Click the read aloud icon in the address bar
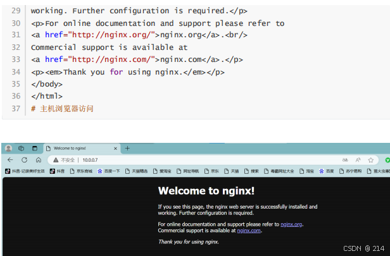 [x=358, y=160]
